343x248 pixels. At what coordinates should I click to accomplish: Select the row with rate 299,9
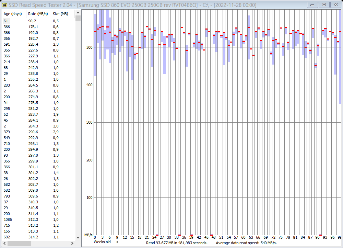click(38, 161)
